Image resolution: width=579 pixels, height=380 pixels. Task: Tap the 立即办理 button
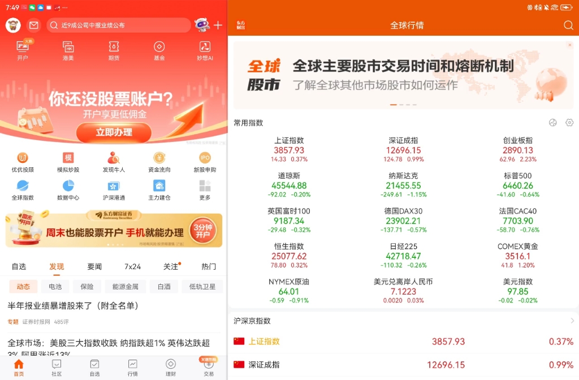(x=114, y=132)
